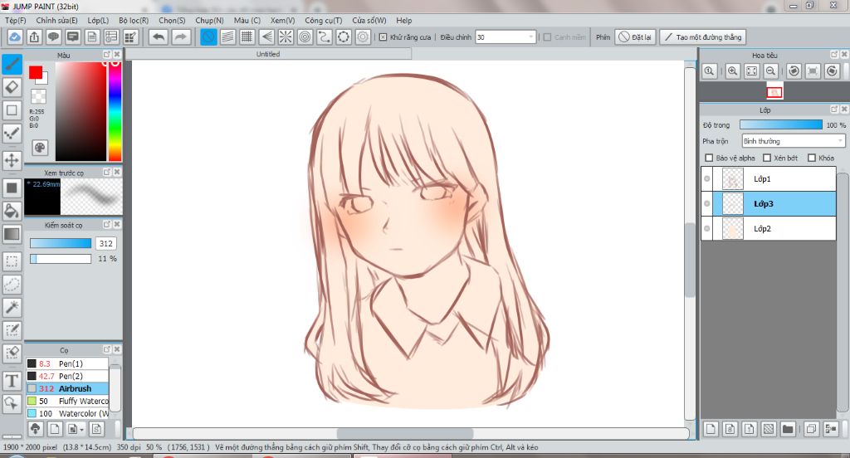This screenshot has height=458, width=850.
Task: Select the Magic Wand tool
Action: 12,307
